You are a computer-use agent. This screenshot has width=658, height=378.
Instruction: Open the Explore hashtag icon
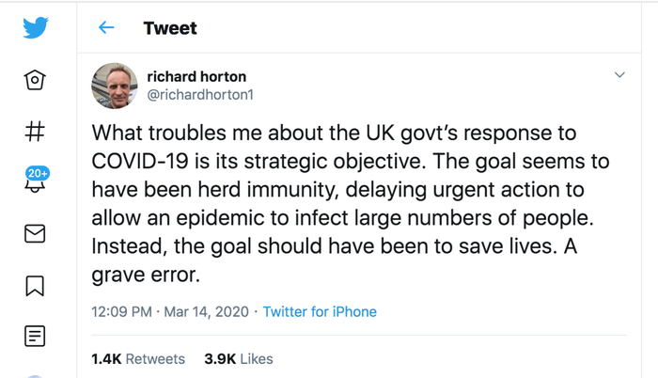(35, 131)
